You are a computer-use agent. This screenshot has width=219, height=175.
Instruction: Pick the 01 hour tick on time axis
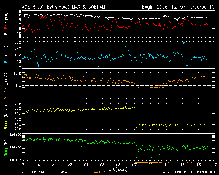[86, 165]
